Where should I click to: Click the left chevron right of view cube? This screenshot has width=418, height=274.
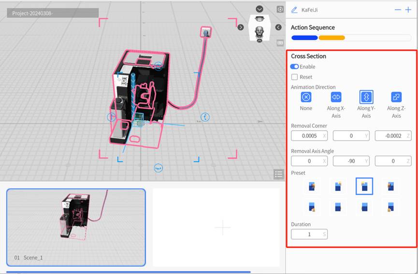pos(278,27)
